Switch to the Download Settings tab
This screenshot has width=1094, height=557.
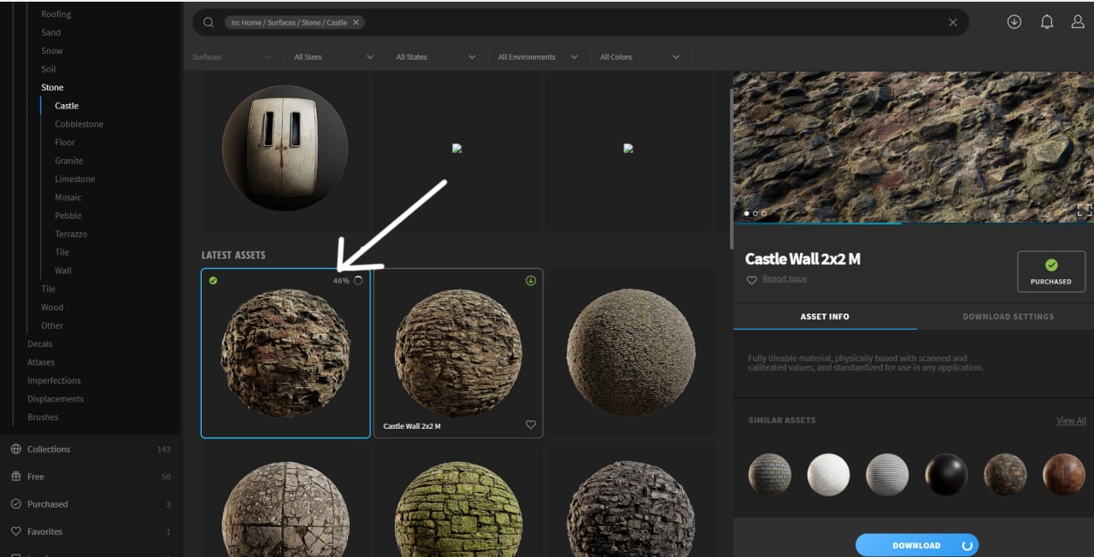1009,316
